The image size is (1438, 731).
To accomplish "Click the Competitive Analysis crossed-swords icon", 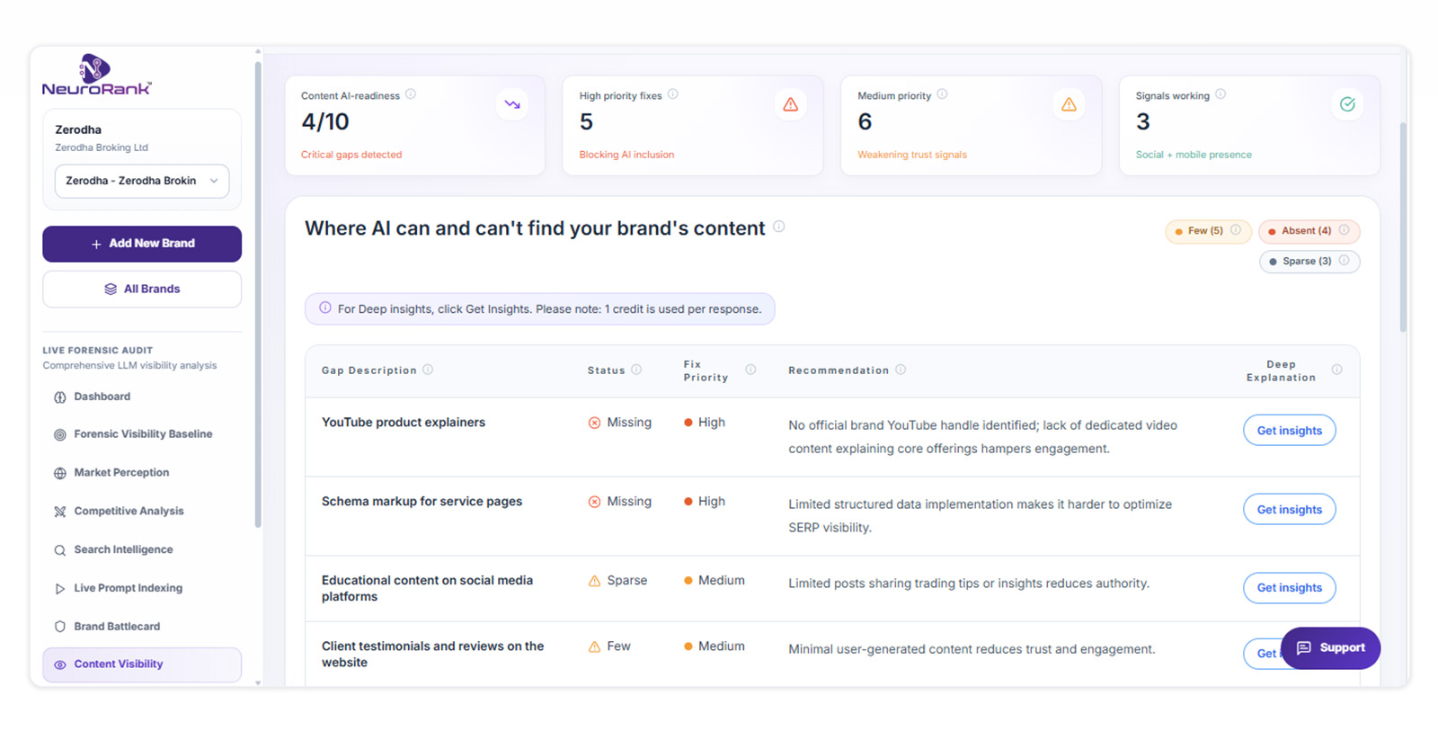I will point(60,512).
